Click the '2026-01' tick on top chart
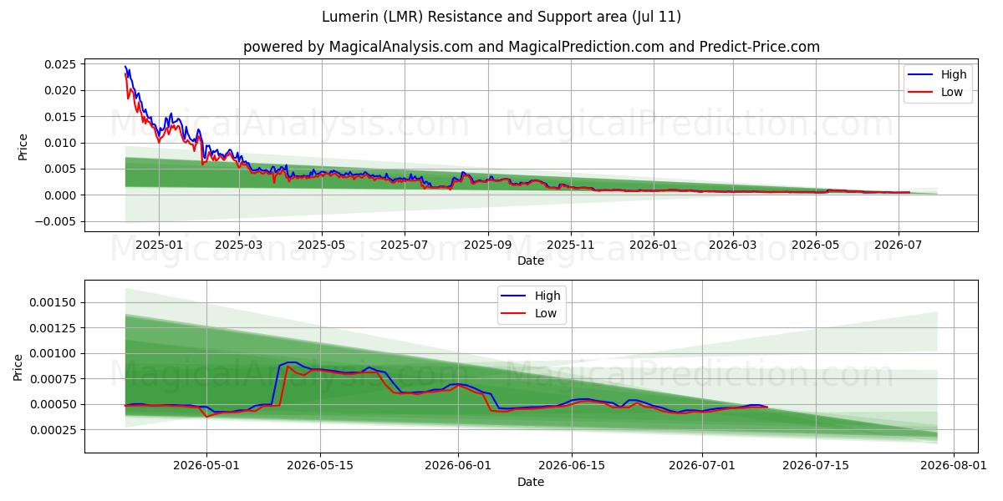1003x501 pixels. tap(654, 245)
